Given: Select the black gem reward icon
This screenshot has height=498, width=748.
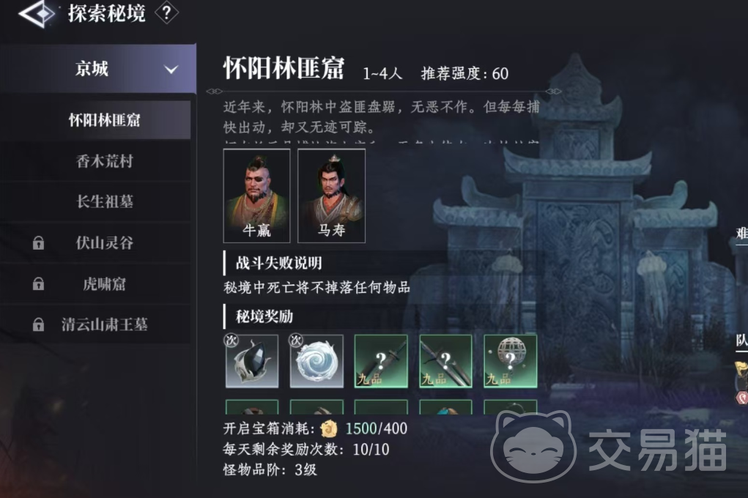Looking at the screenshot, I should 252,361.
